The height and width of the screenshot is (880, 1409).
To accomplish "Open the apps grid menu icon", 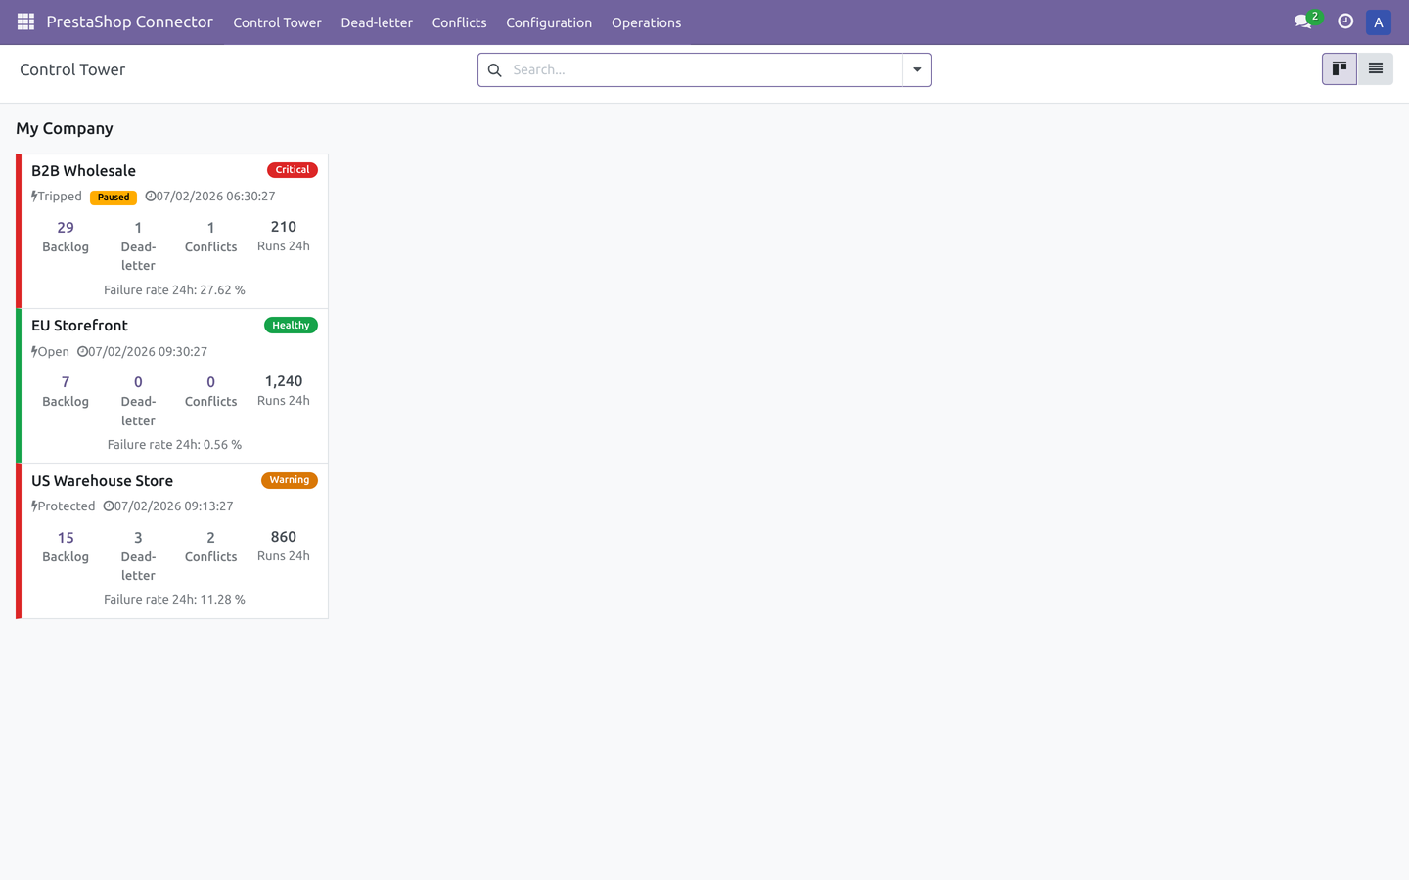I will pyautogui.click(x=25, y=22).
